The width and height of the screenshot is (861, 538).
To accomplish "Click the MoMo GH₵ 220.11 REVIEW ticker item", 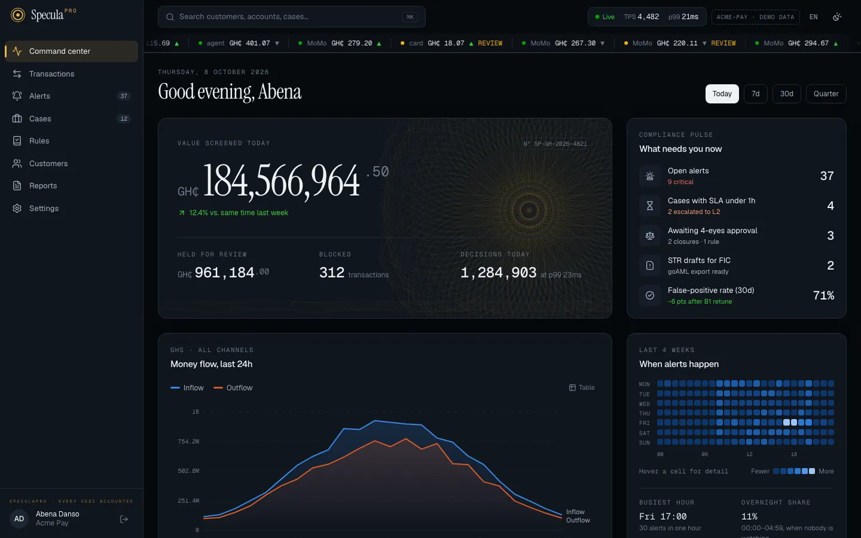I will pos(679,43).
